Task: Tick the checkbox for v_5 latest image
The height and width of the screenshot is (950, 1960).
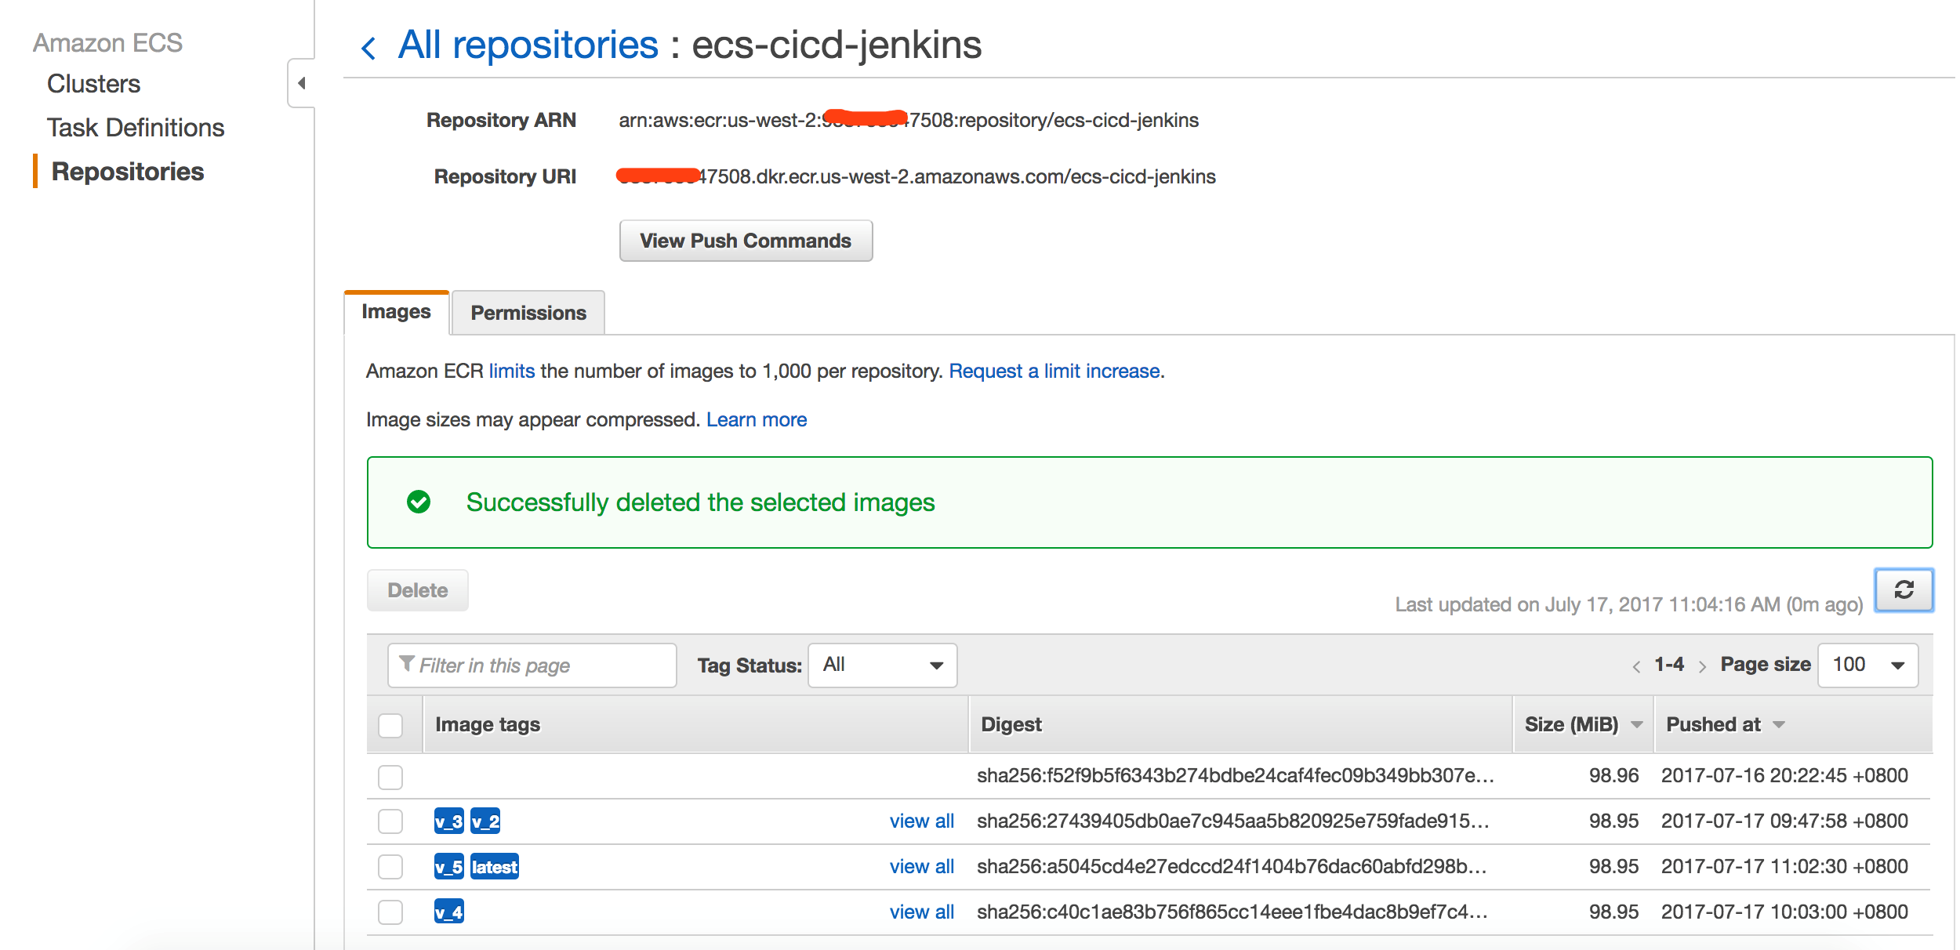Action: tap(390, 866)
